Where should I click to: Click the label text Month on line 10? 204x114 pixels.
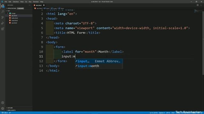pos(103,52)
